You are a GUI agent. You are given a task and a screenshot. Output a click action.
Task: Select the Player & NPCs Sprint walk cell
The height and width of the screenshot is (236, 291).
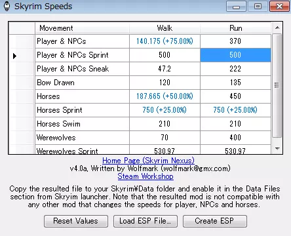[165, 55]
